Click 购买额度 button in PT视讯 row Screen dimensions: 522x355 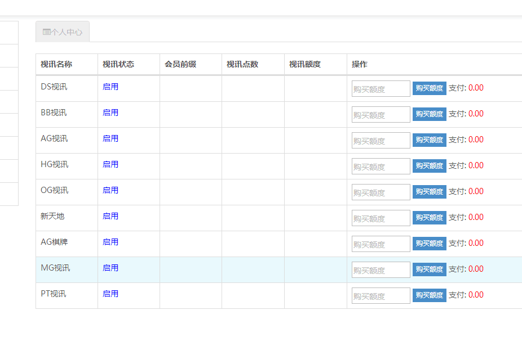(x=429, y=296)
